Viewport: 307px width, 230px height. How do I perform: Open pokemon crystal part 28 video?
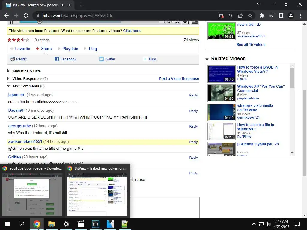pyautogui.click(x=258, y=144)
